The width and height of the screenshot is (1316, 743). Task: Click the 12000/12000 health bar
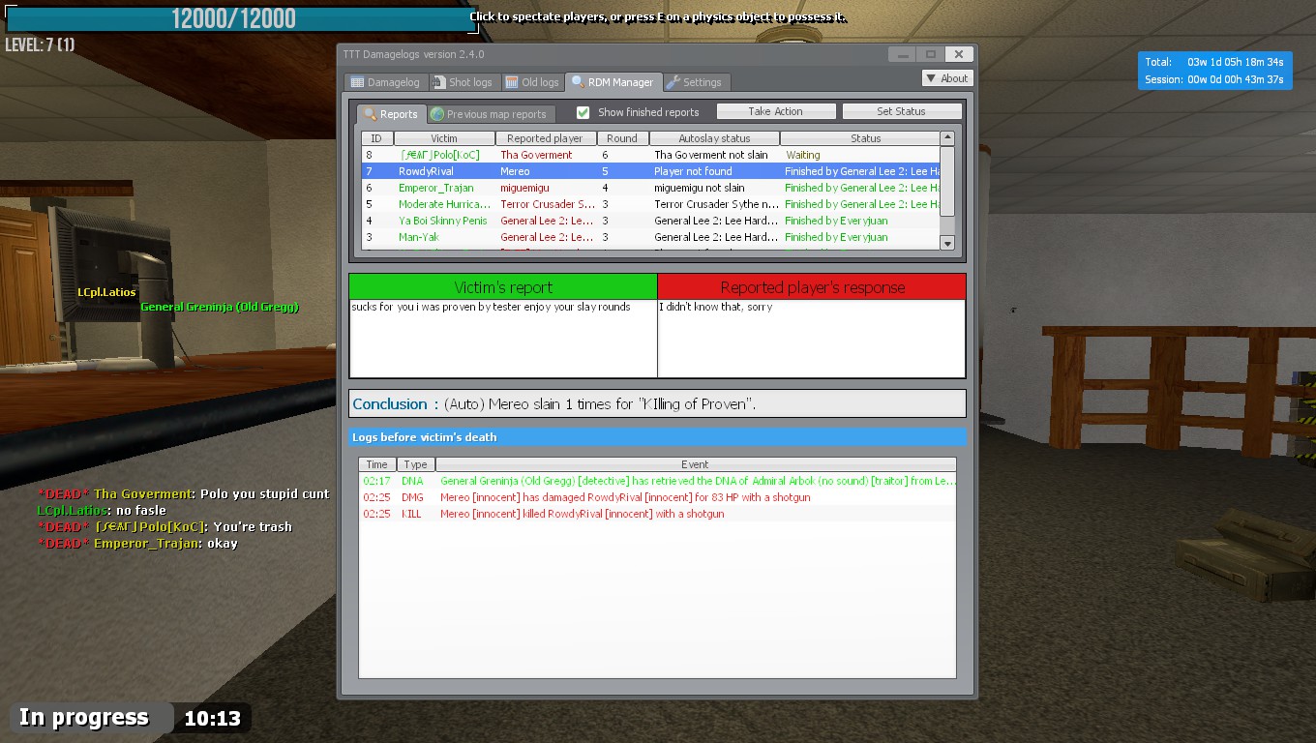coord(242,18)
